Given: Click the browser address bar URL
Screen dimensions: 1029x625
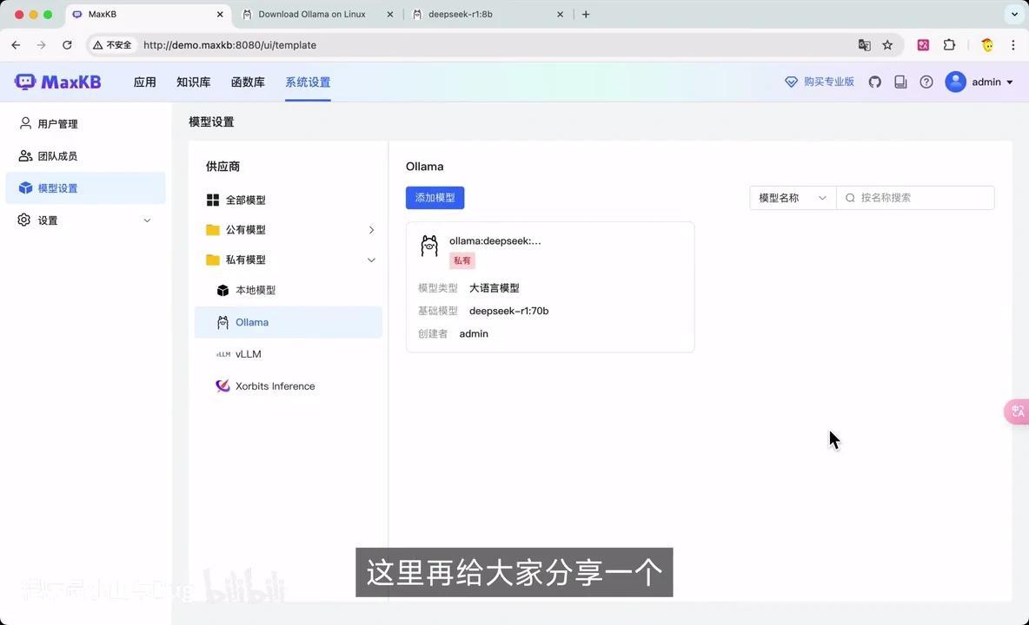Looking at the screenshot, I should pos(229,44).
